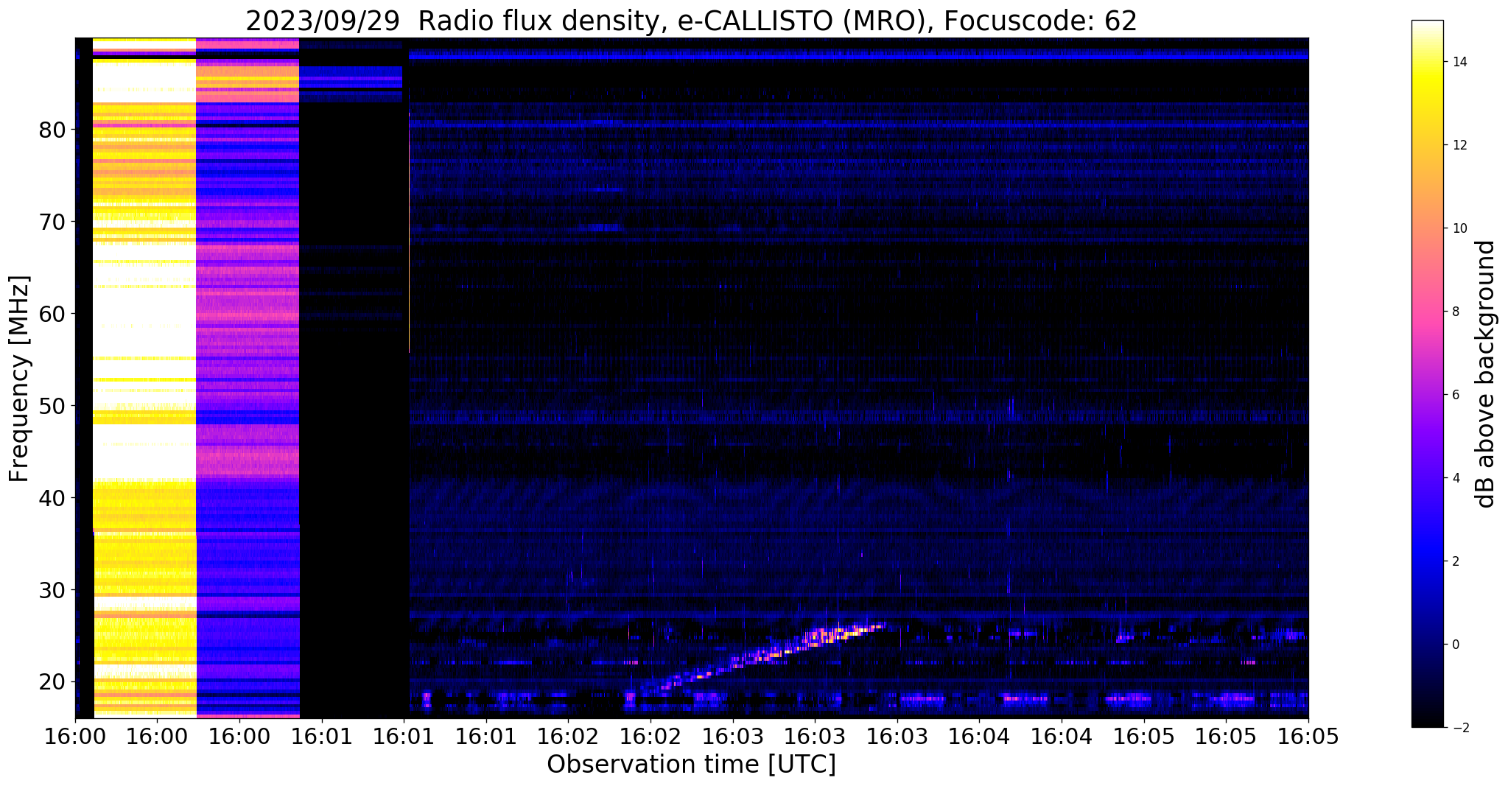The image size is (1508, 786).
Task: Click the first 16:04 time tick label
Action: click(x=979, y=736)
